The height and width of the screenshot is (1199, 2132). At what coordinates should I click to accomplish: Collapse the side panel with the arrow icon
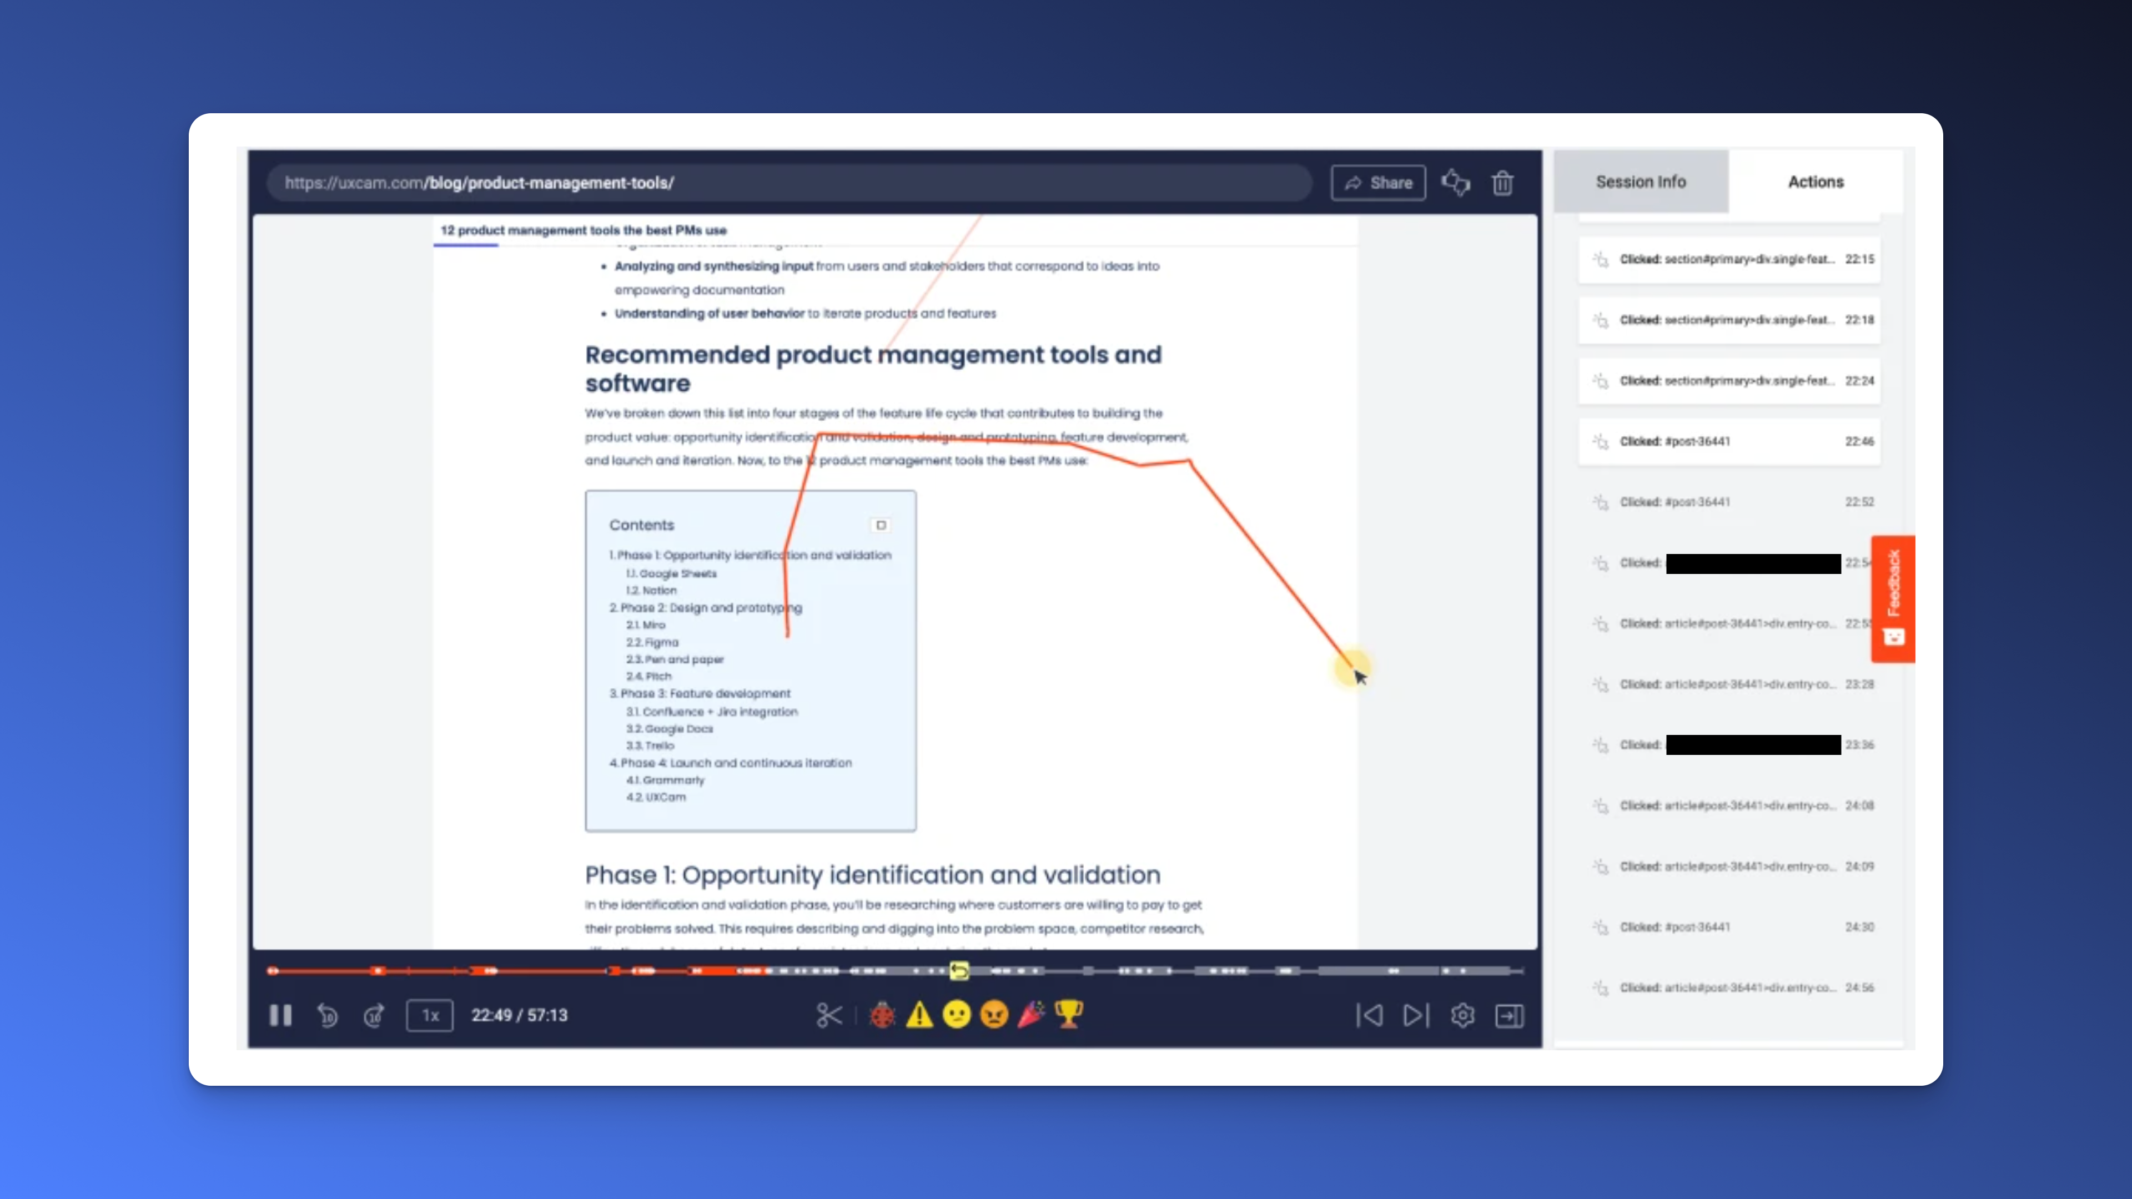point(1509,1015)
